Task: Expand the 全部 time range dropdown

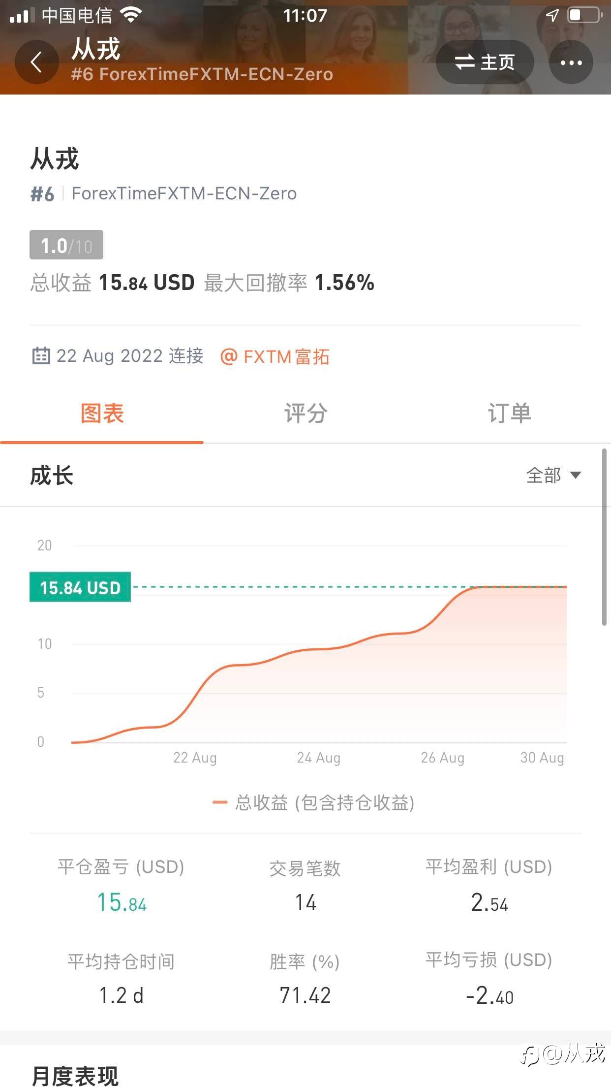Action: coord(553,476)
